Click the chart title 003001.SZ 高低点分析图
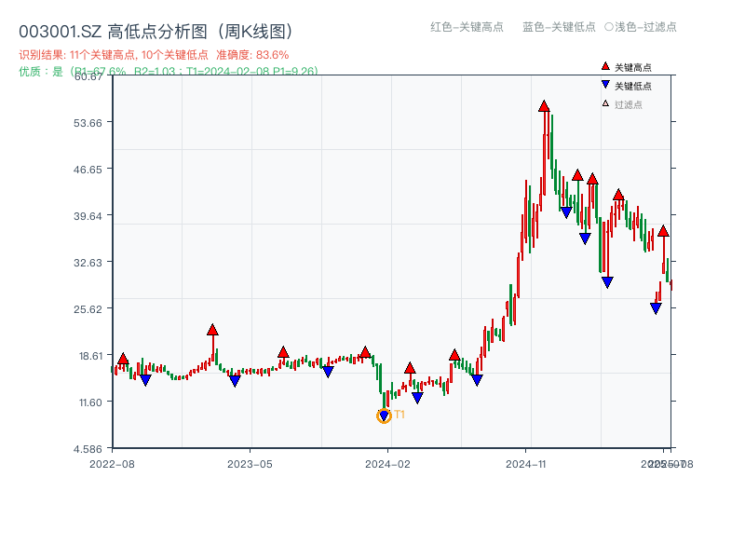 tap(156, 32)
